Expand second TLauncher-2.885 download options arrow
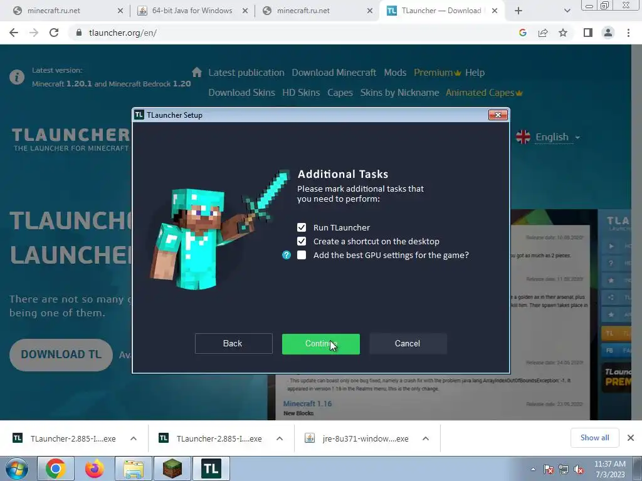This screenshot has width=642, height=481. tap(280, 438)
